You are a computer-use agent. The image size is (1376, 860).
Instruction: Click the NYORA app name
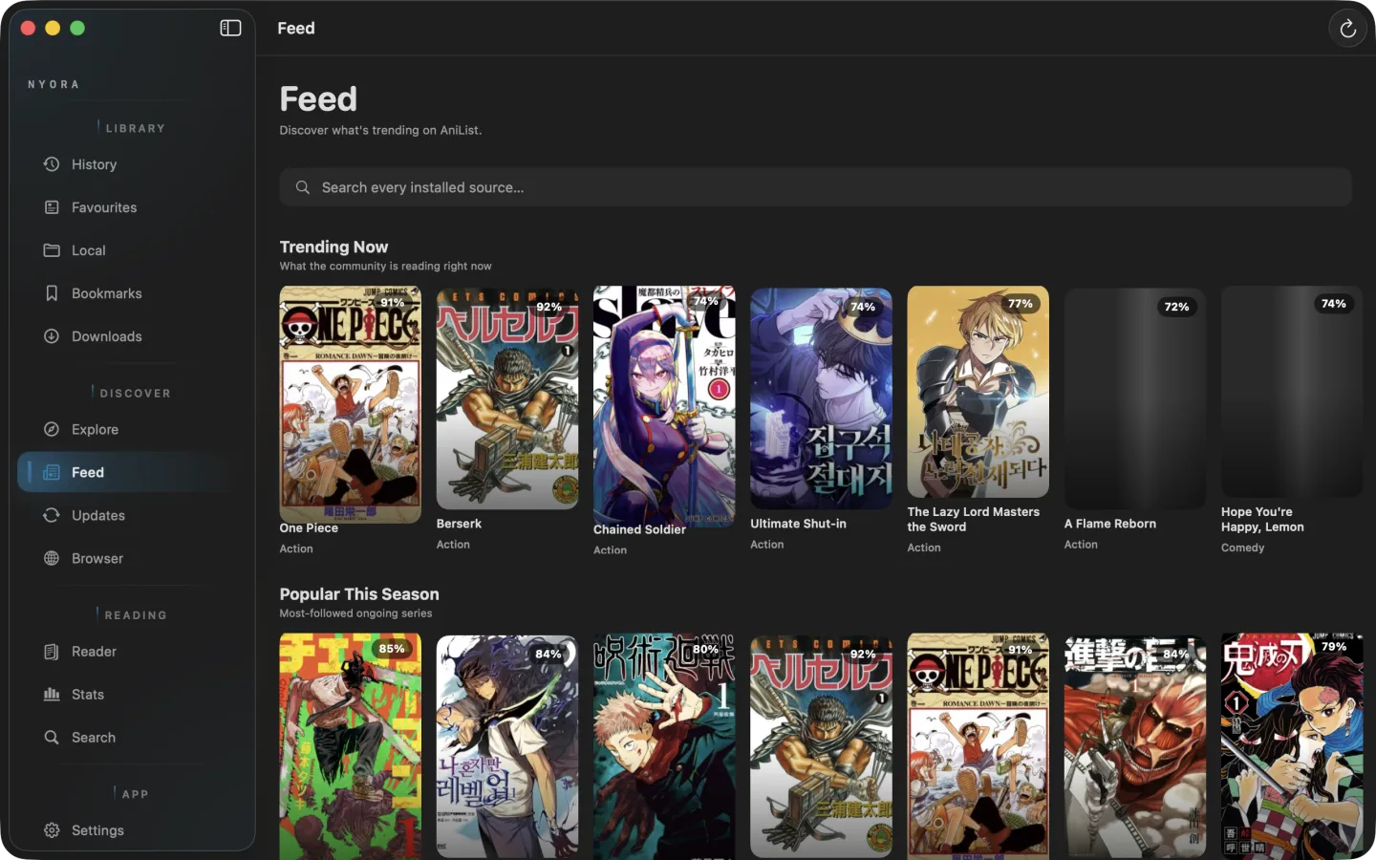(x=54, y=84)
